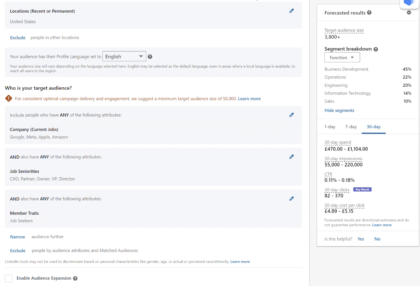Click the Audience Expansion help icon
This screenshot has width=420, height=286.
click(x=75, y=278)
